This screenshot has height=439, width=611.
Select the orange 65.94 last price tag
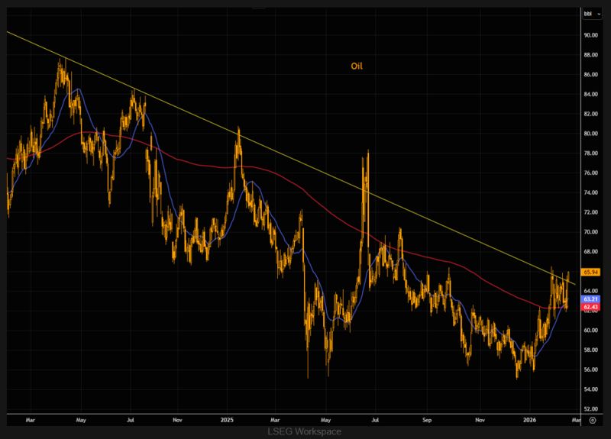coord(590,273)
